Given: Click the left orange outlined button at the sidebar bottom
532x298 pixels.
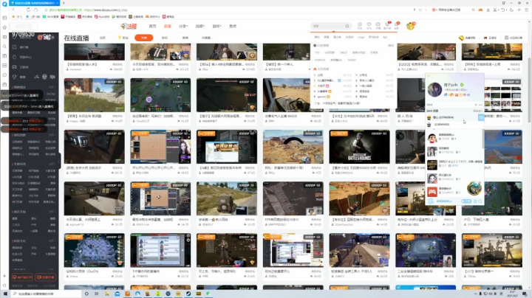Looking at the screenshot, I should click(22, 277).
